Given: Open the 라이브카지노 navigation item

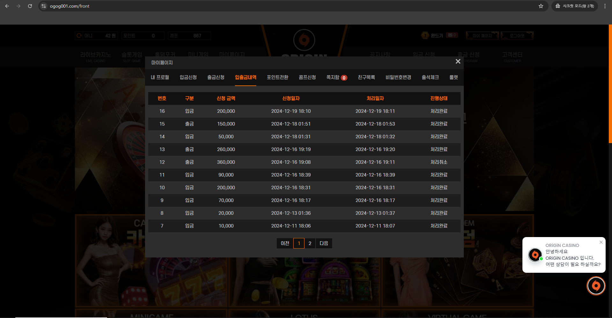Looking at the screenshot, I should [95, 57].
